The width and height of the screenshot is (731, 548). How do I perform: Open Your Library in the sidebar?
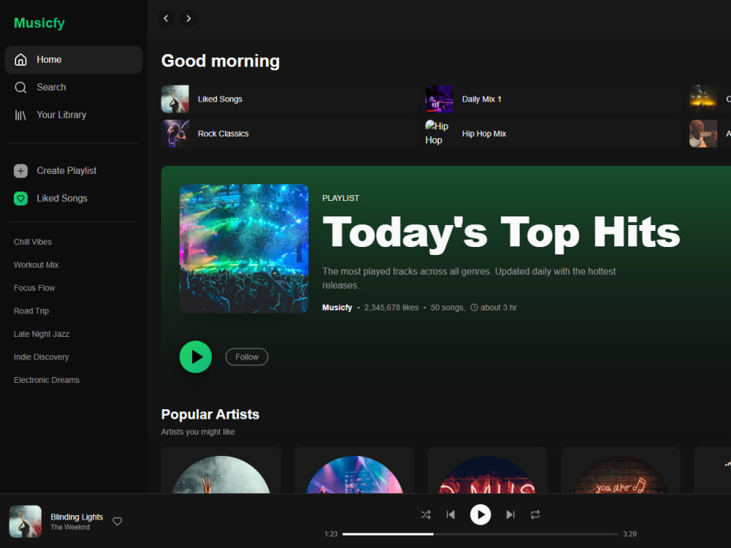point(73,115)
